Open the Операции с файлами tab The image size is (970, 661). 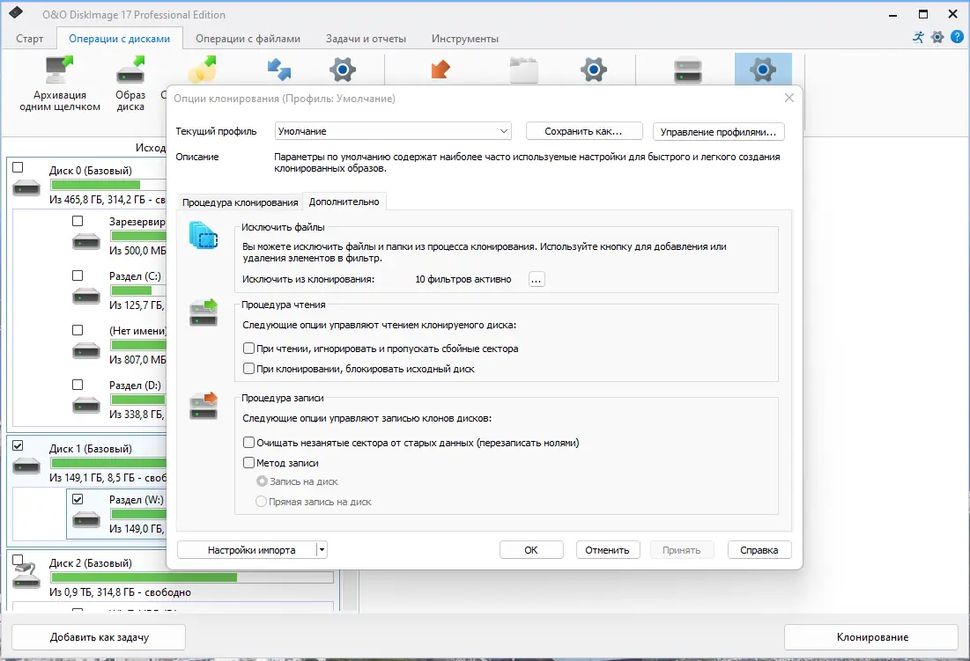click(248, 39)
